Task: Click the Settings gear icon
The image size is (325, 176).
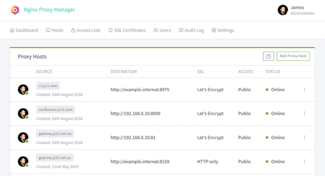Action: coord(214,30)
